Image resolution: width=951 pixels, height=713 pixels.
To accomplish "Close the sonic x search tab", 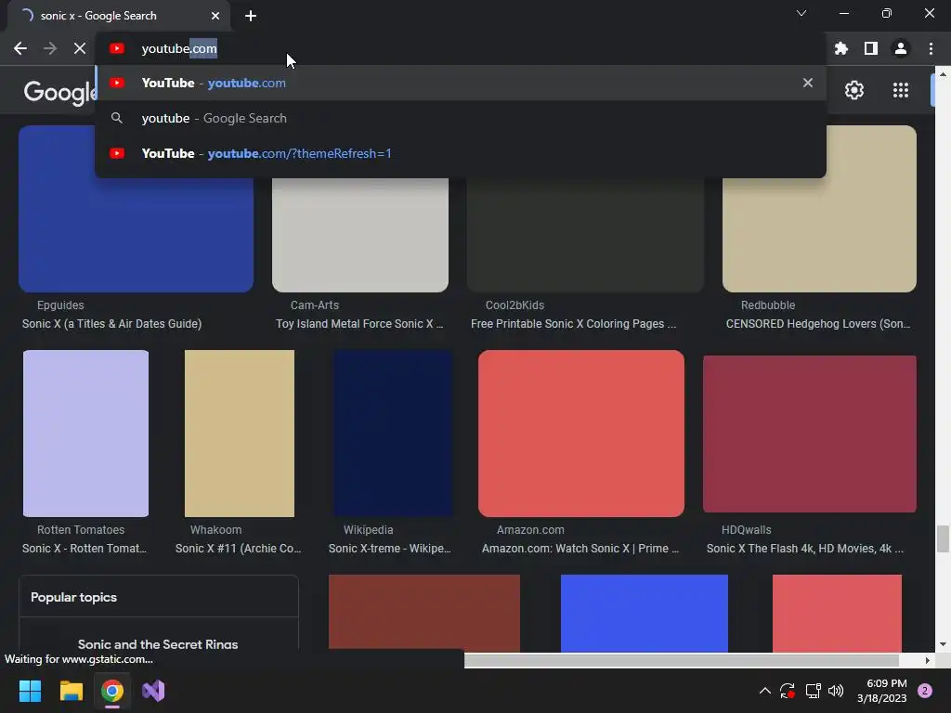I will click(215, 16).
